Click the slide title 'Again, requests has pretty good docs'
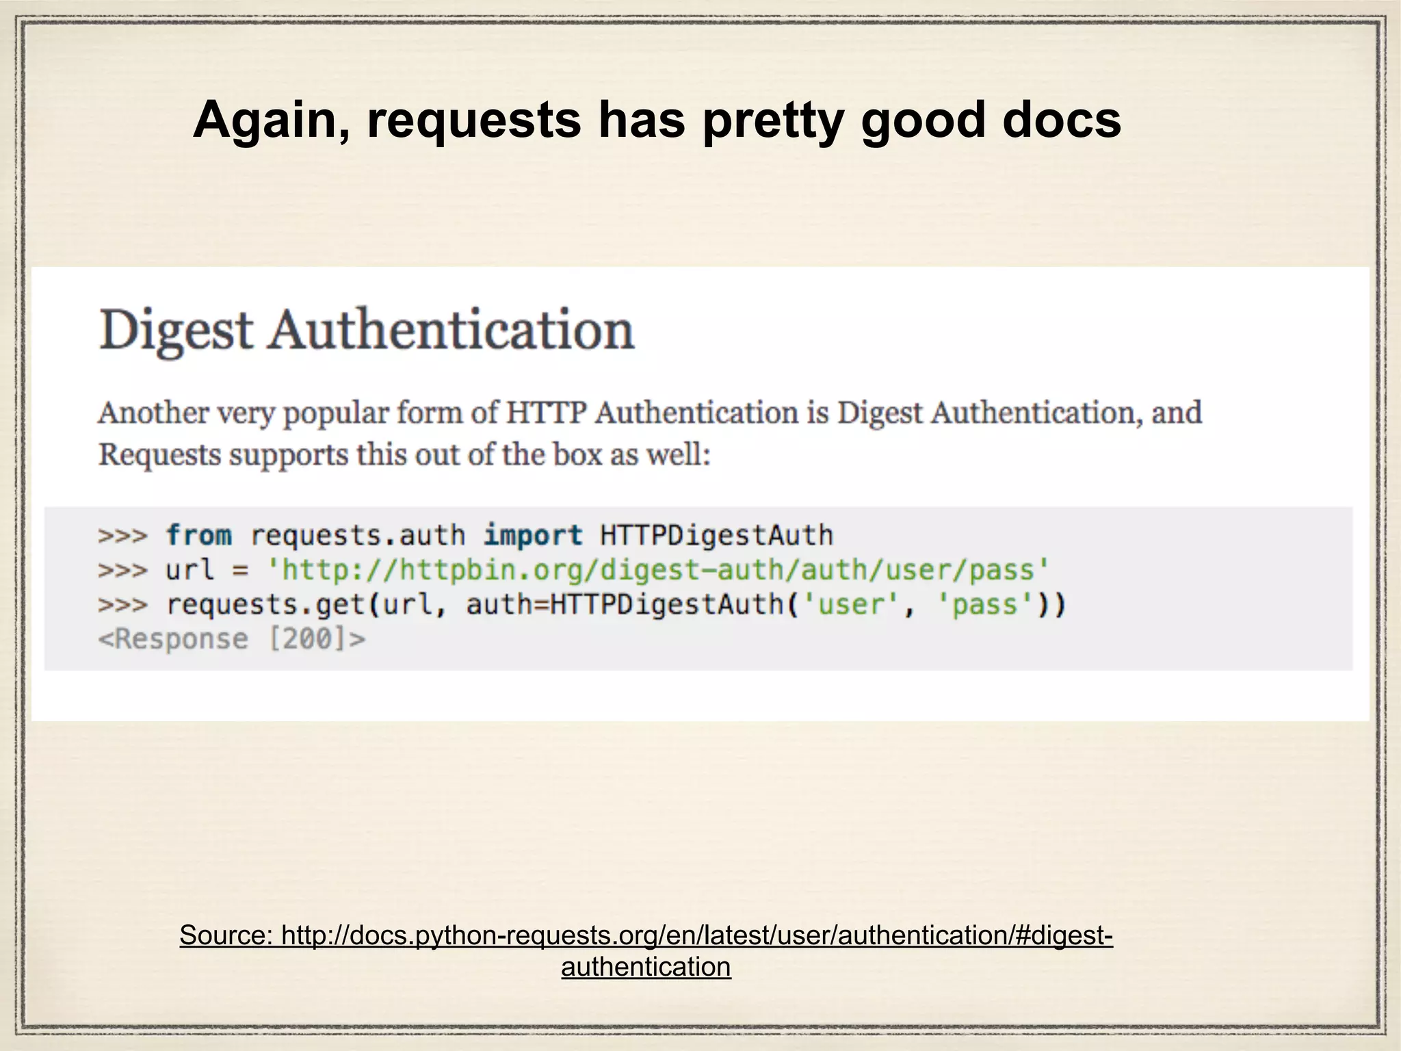Screen dimensions: 1401x1051 coord(657,119)
